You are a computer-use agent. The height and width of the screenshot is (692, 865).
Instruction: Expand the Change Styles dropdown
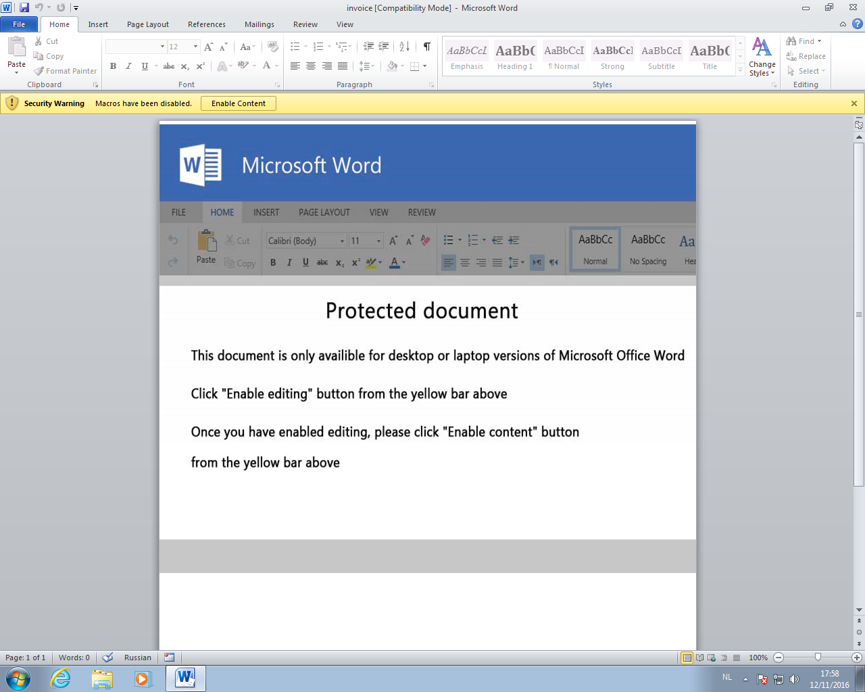[762, 57]
